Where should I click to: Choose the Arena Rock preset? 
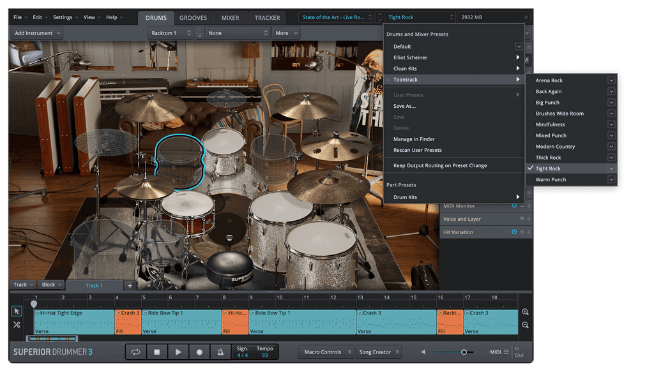(572, 80)
